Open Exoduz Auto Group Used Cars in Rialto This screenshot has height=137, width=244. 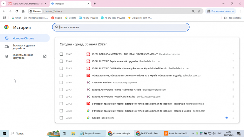[x=114, y=97]
